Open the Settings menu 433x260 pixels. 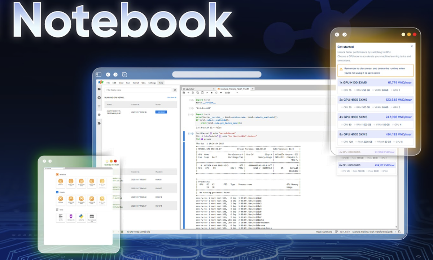pyautogui.click(x=152, y=83)
